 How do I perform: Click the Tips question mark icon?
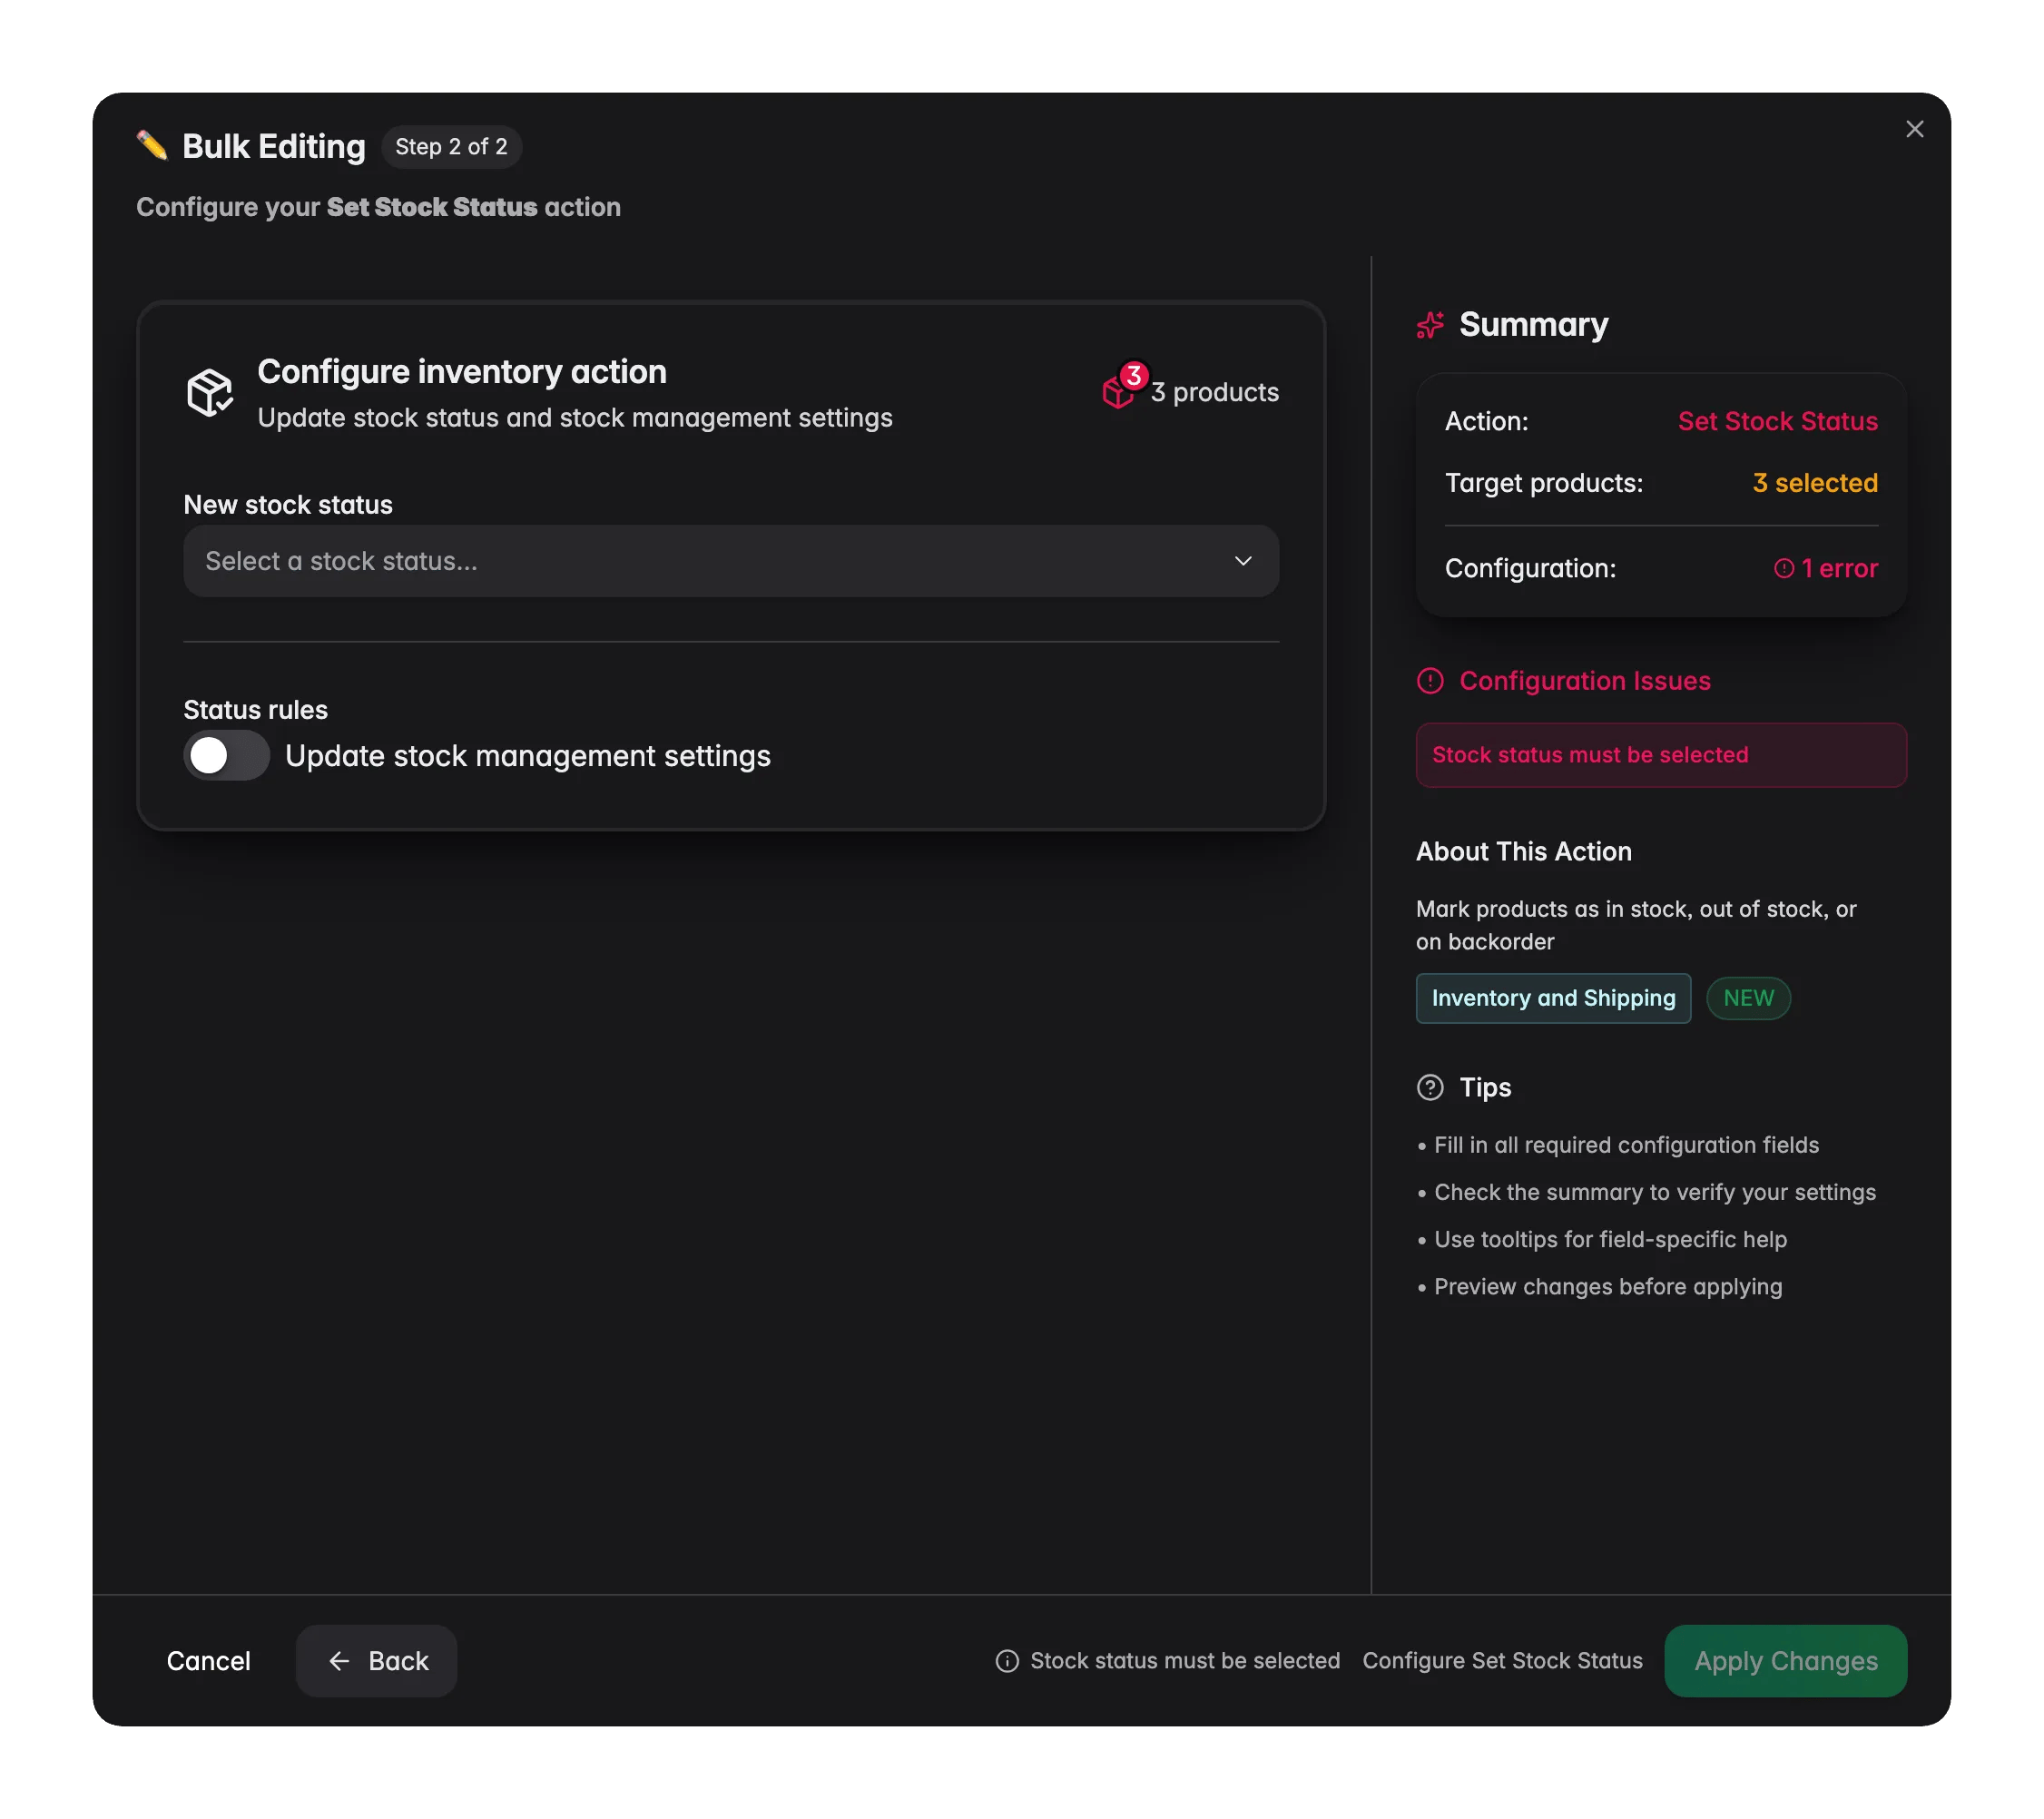pos(1431,1087)
